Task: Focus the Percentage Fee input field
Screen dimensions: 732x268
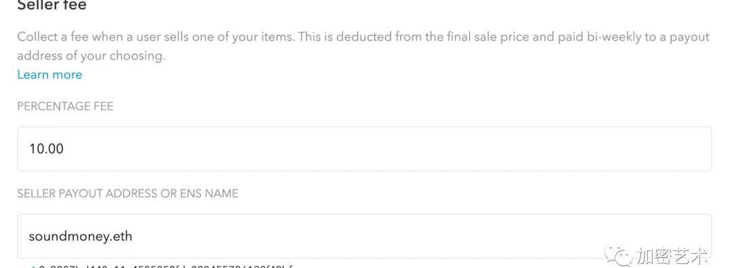Action: tap(364, 149)
